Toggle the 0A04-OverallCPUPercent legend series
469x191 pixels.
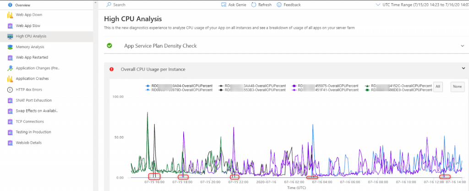[179, 86]
